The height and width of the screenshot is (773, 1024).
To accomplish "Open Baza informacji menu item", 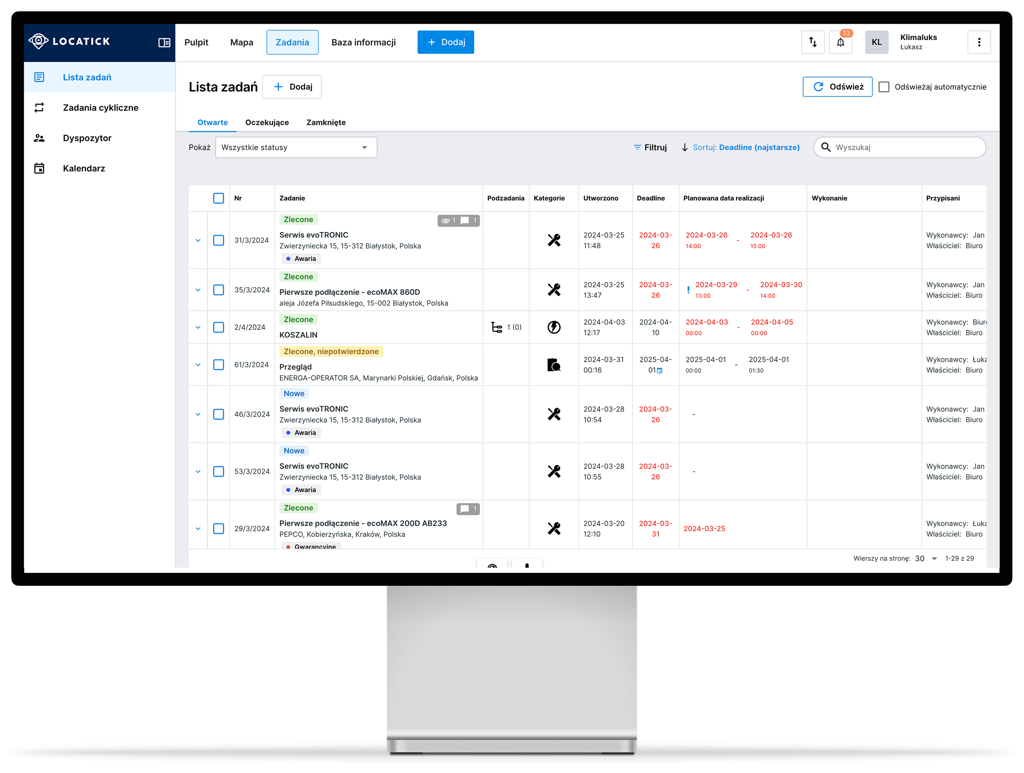I will point(364,42).
